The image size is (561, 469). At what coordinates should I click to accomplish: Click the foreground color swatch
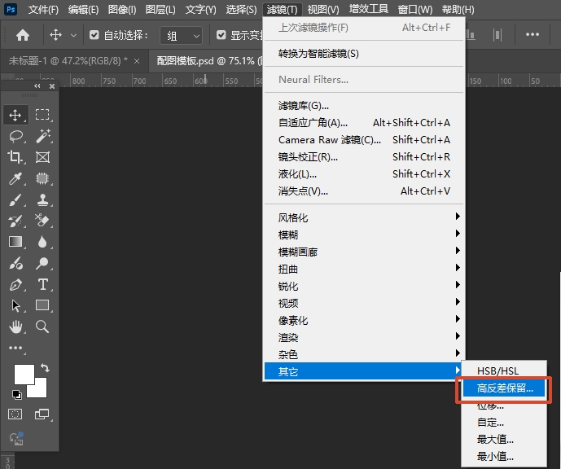(x=24, y=374)
